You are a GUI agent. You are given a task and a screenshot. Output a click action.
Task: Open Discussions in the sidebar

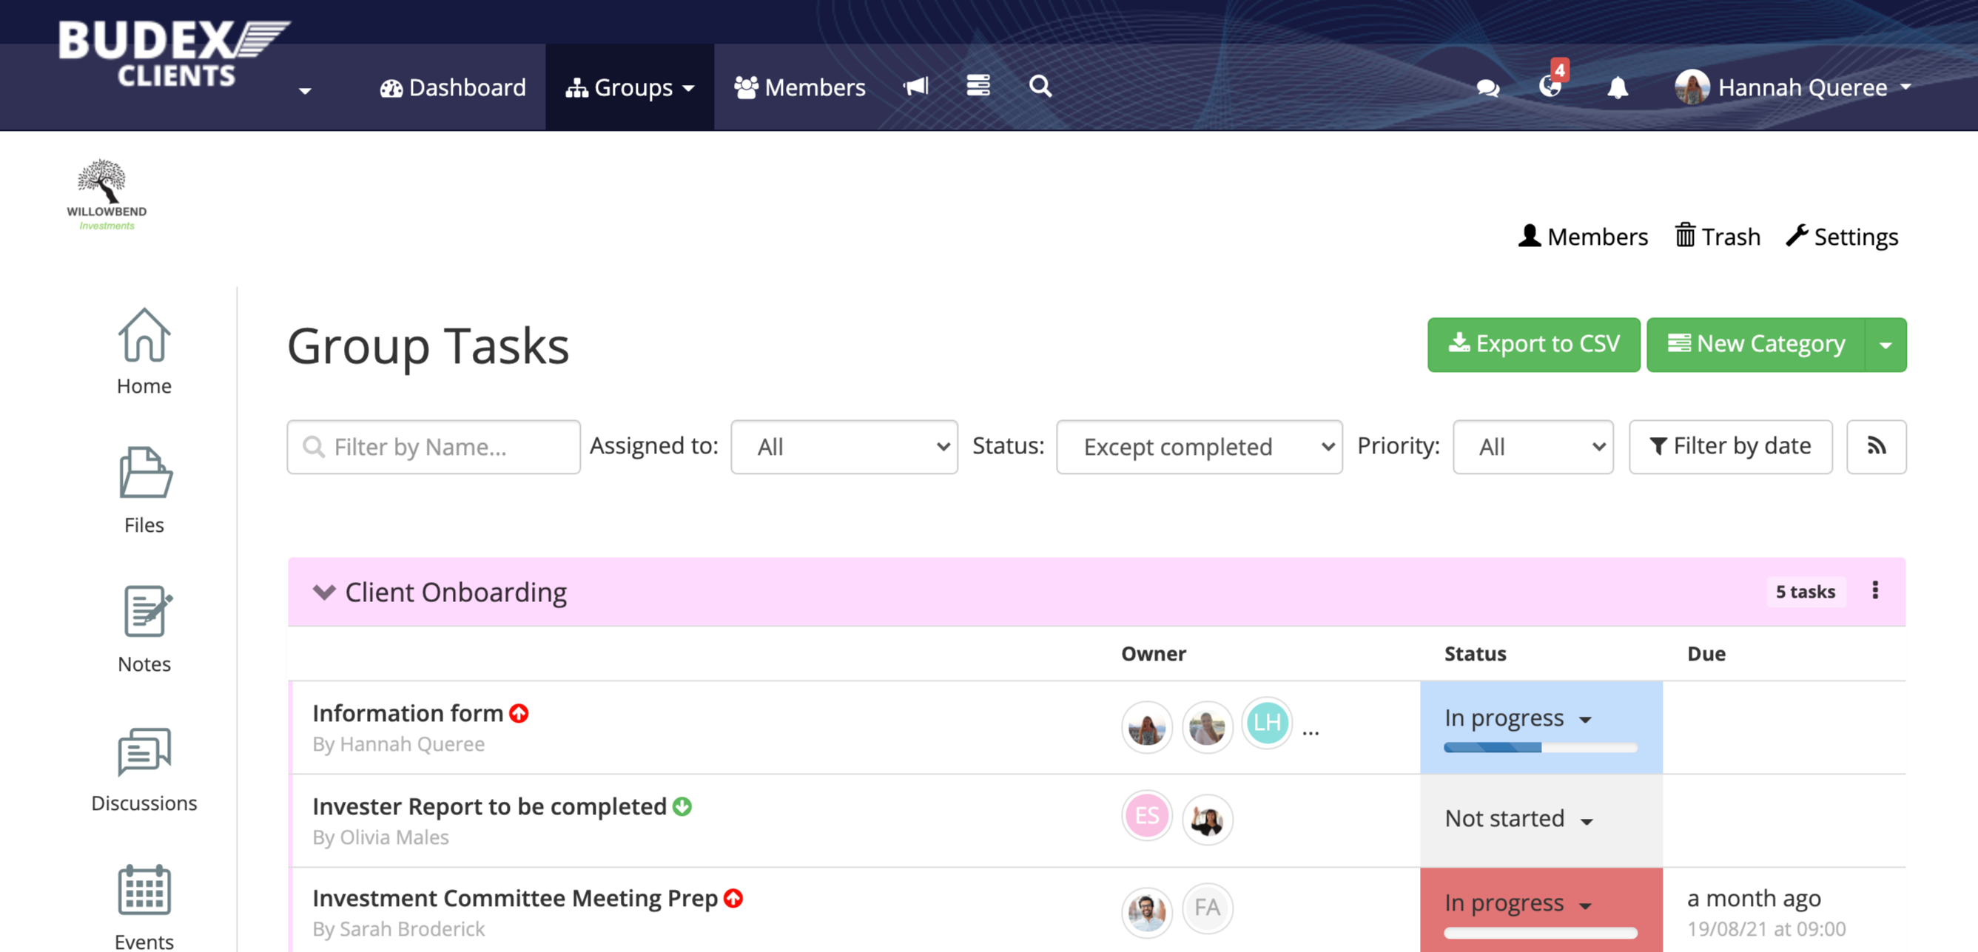(144, 769)
